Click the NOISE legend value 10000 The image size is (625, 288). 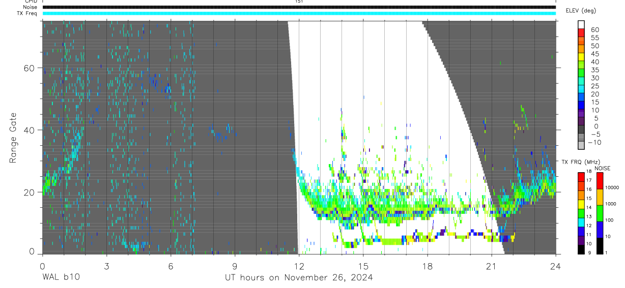(x=611, y=187)
